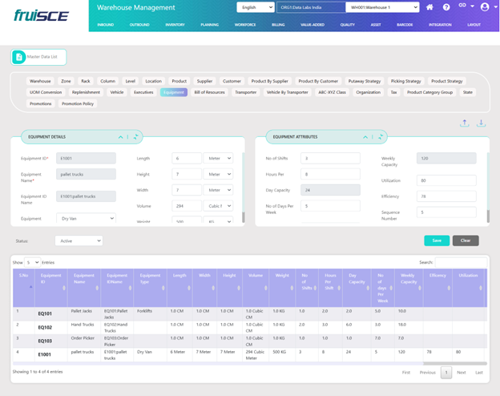500x396 pixels.
Task: Click the Save button
Action: pyautogui.click(x=436, y=240)
